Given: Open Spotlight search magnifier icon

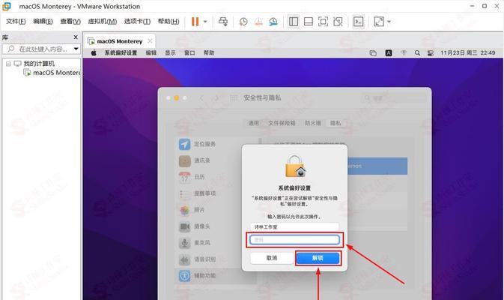Looking at the screenshot, I should (x=417, y=52).
